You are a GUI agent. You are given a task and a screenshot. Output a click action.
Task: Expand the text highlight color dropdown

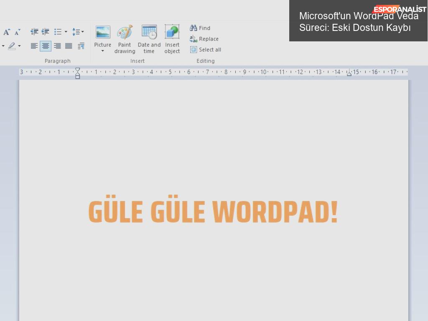point(19,46)
